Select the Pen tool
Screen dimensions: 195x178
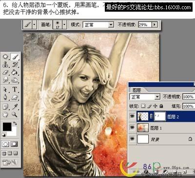tap(5, 97)
